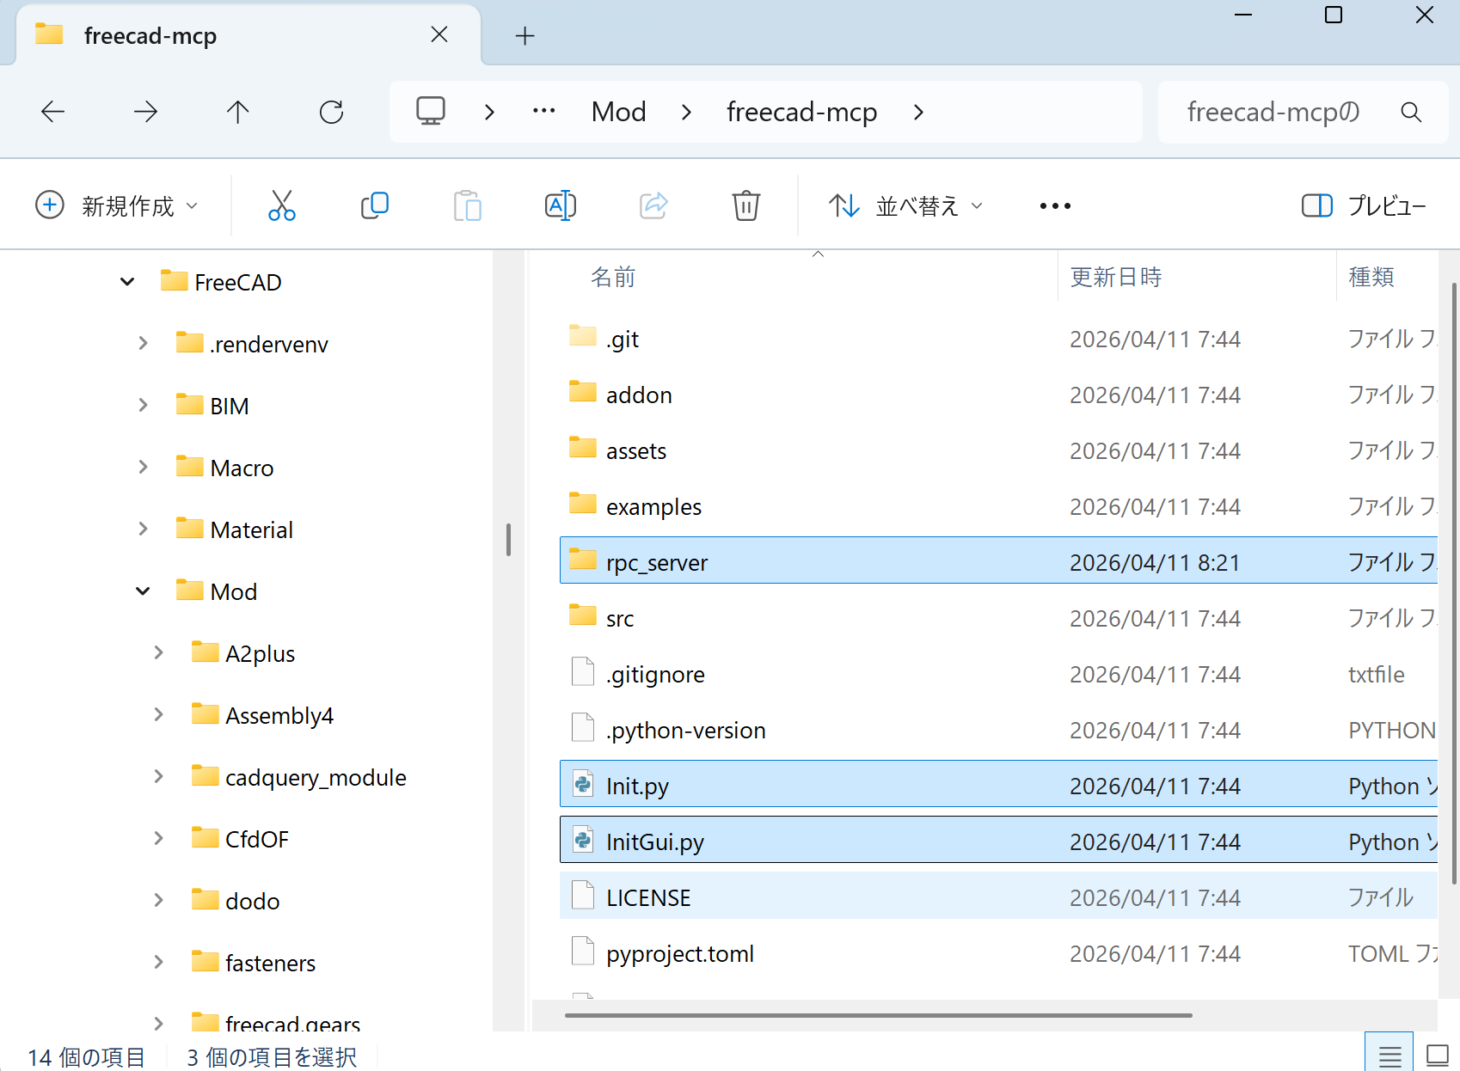This screenshot has height=1071, width=1460.
Task: Refresh the current folder view
Action: [x=331, y=112]
